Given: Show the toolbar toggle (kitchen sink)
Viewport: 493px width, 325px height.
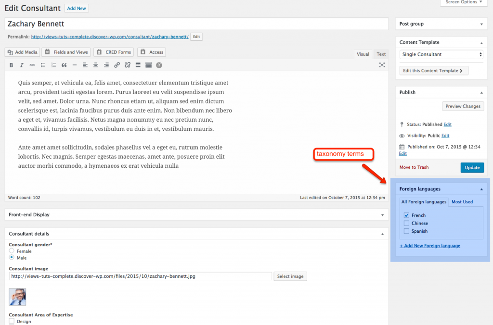Looking at the screenshot, I should click(x=148, y=65).
